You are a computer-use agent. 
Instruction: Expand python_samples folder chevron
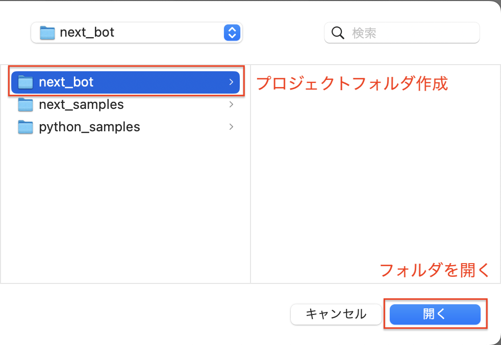point(231,127)
